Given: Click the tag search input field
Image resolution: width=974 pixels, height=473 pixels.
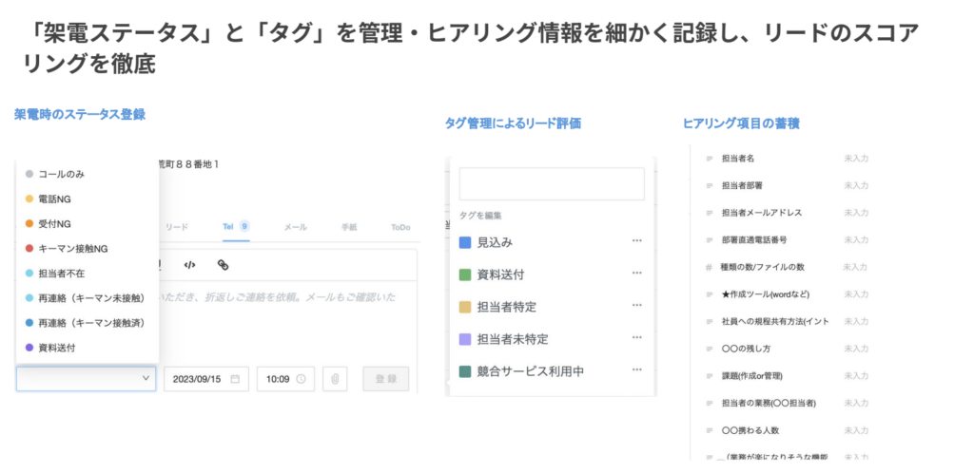Looking at the screenshot, I should (551, 183).
